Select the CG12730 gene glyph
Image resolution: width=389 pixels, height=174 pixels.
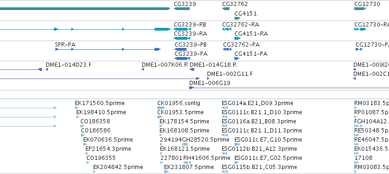[x=360, y=9]
